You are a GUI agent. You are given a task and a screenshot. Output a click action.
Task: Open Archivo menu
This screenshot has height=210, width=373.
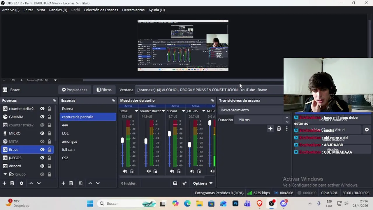11,10
